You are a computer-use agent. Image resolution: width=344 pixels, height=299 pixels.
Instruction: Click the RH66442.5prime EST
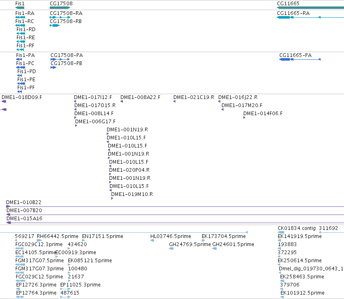point(57,236)
